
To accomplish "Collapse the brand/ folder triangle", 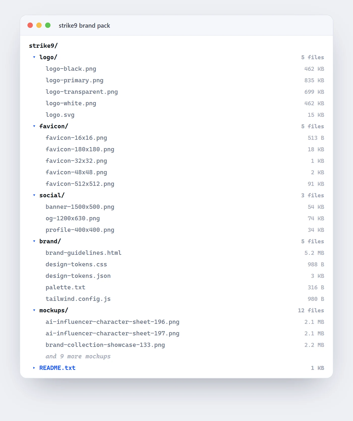I will tap(34, 241).
